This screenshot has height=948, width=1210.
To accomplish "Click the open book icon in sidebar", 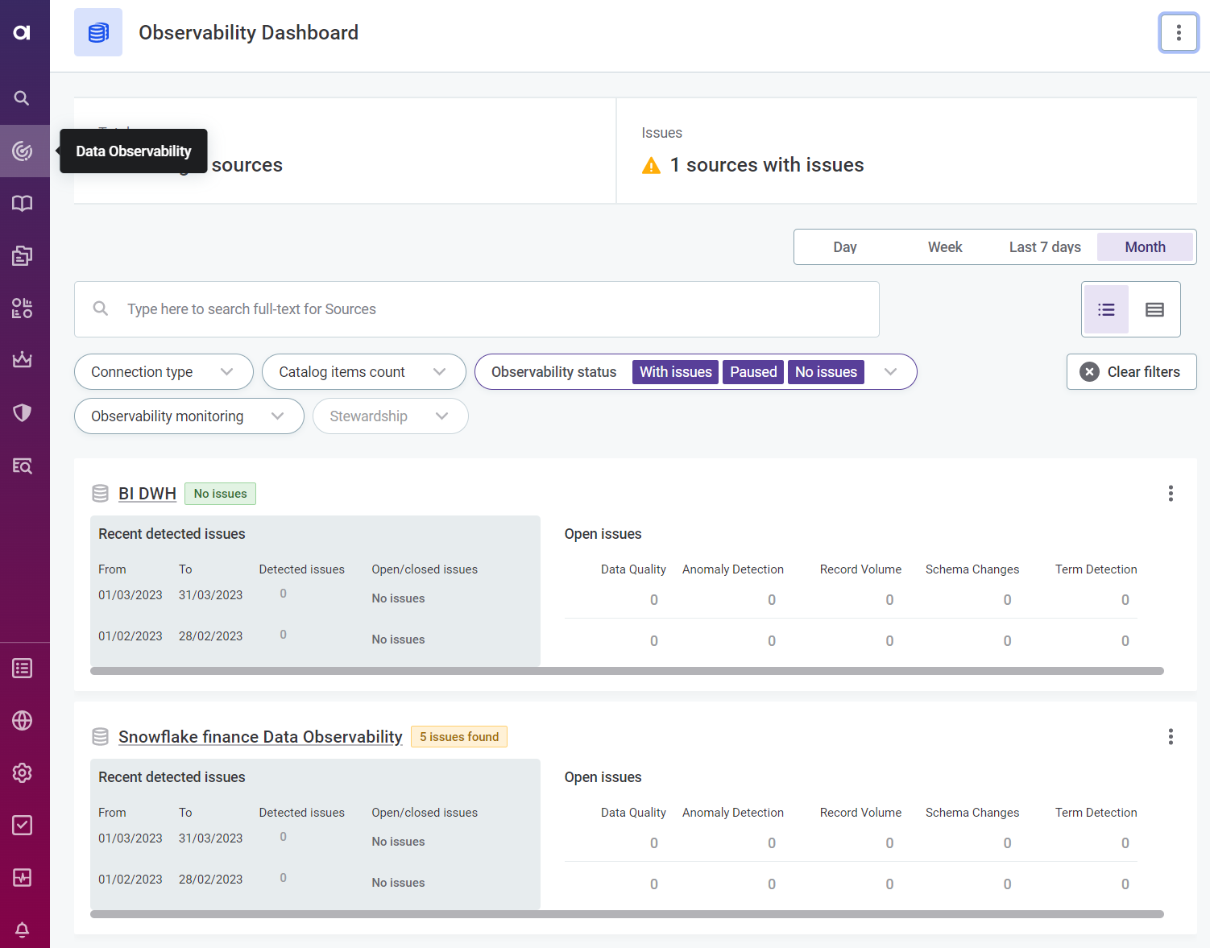I will click(22, 204).
